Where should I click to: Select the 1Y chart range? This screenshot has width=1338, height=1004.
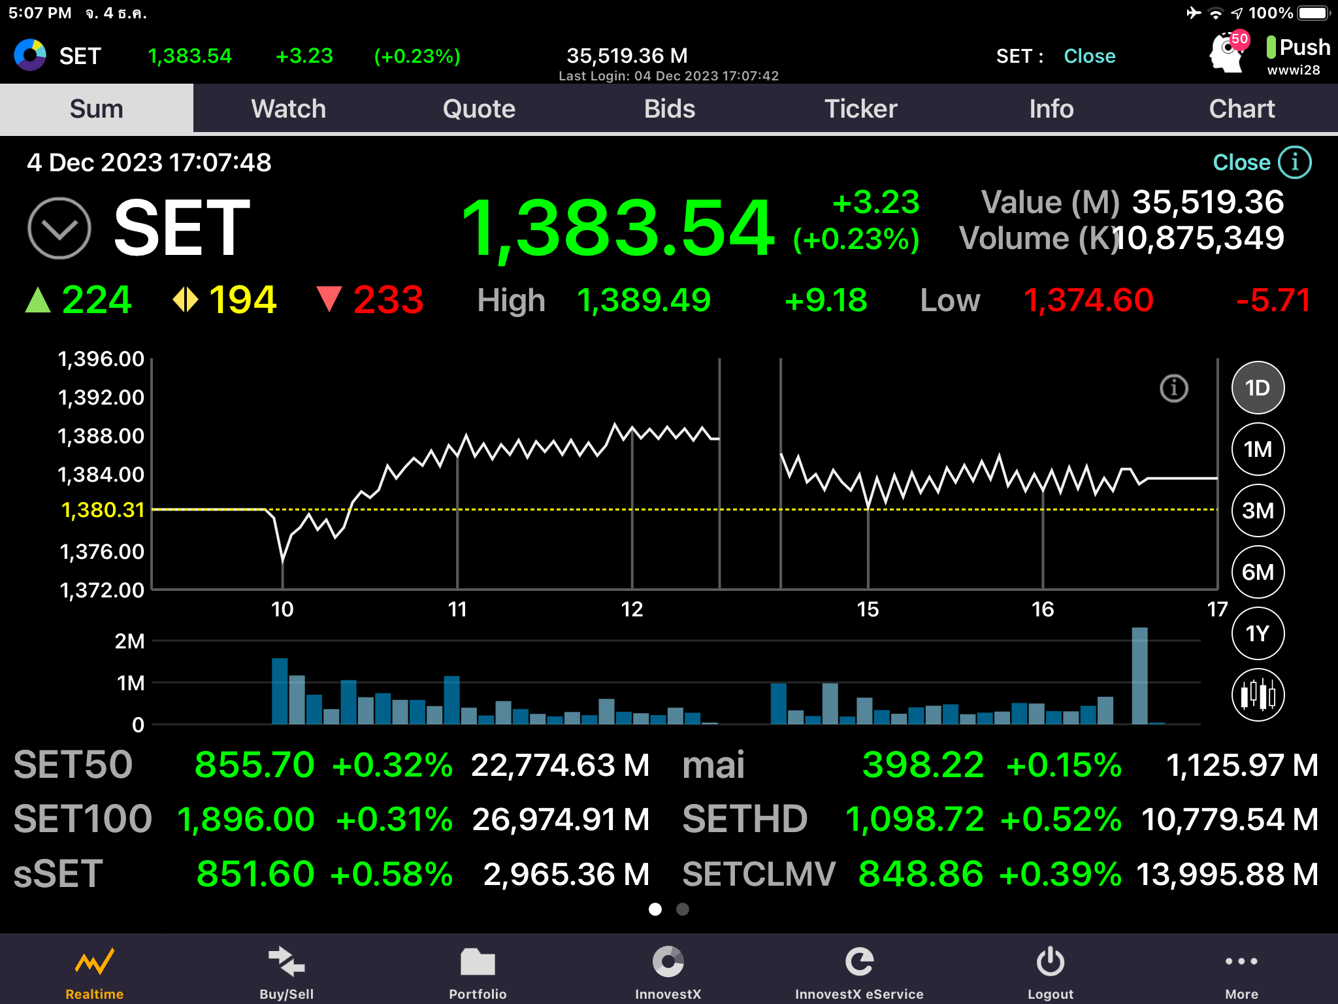[x=1258, y=633]
